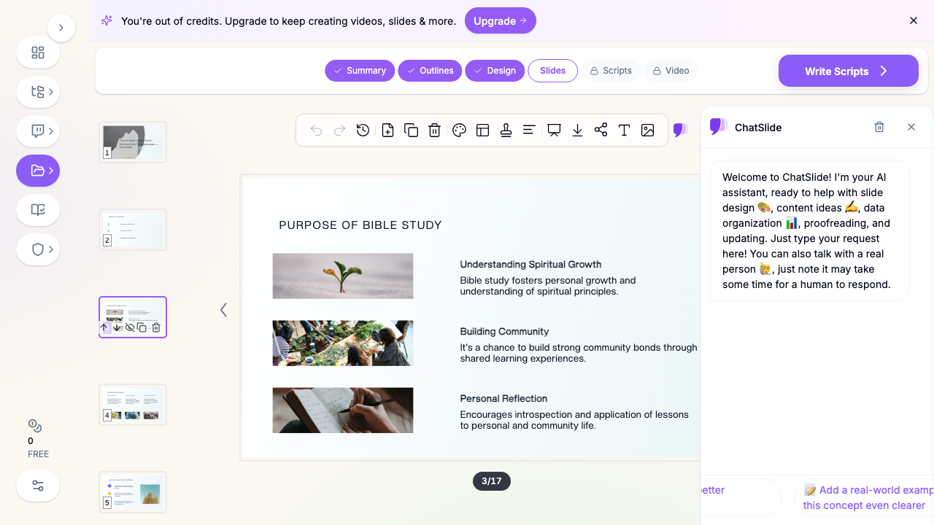Image resolution: width=934 pixels, height=525 pixels.
Task: Toggle the purple ChatSlide assistant icon
Action: point(680,131)
